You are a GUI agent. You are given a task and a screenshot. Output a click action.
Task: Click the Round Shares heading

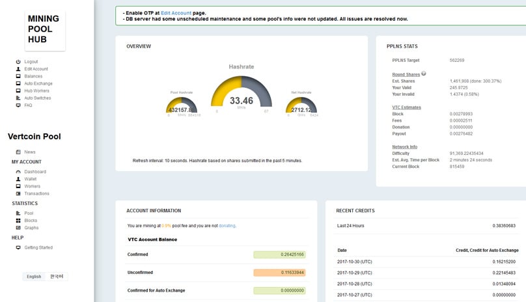click(406, 74)
